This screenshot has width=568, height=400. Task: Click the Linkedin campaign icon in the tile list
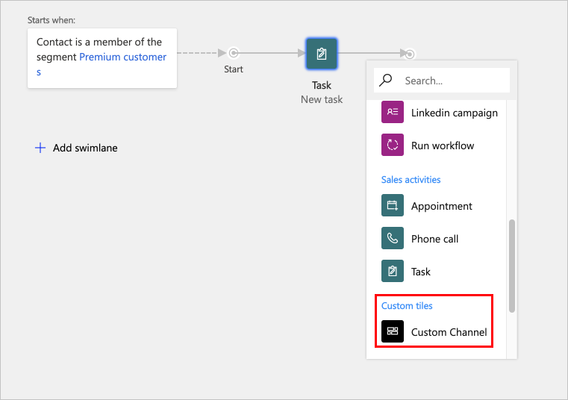click(x=393, y=112)
